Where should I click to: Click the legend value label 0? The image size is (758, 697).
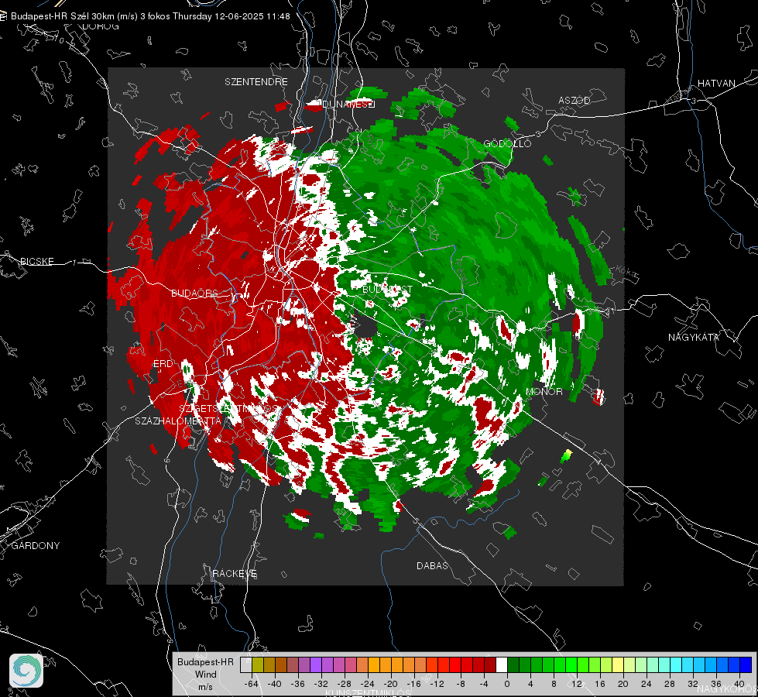click(506, 684)
